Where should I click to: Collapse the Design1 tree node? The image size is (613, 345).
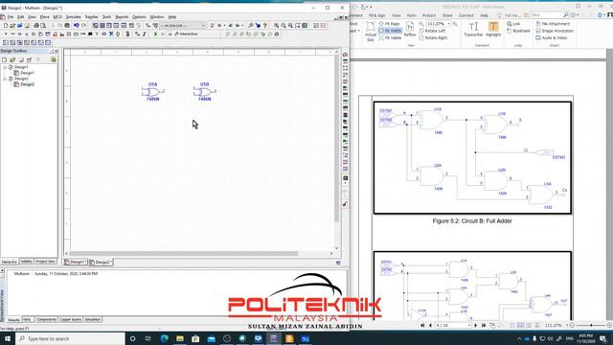[x=5, y=67]
